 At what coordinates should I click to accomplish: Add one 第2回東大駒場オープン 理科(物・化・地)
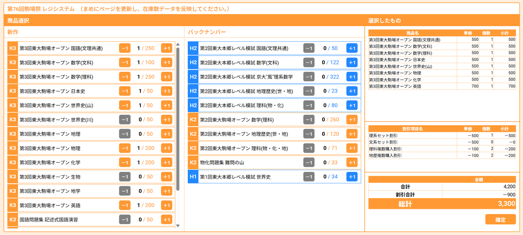click(352, 148)
